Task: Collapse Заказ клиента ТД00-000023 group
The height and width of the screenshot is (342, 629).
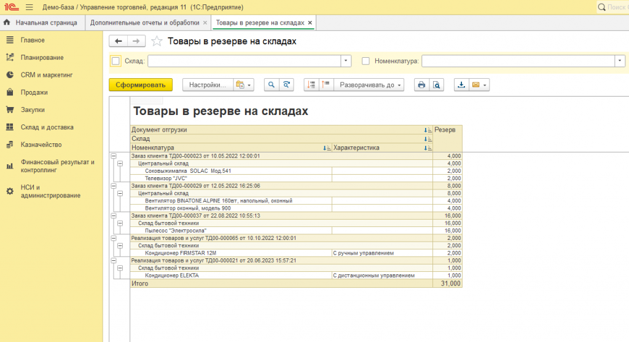Action: [x=114, y=156]
